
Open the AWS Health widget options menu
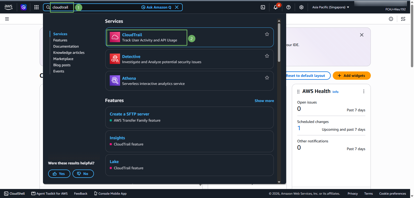[x=364, y=91]
